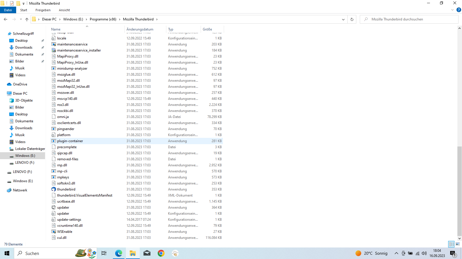Open the Ansicht ribbon tab
462x259 pixels.
[64, 10]
